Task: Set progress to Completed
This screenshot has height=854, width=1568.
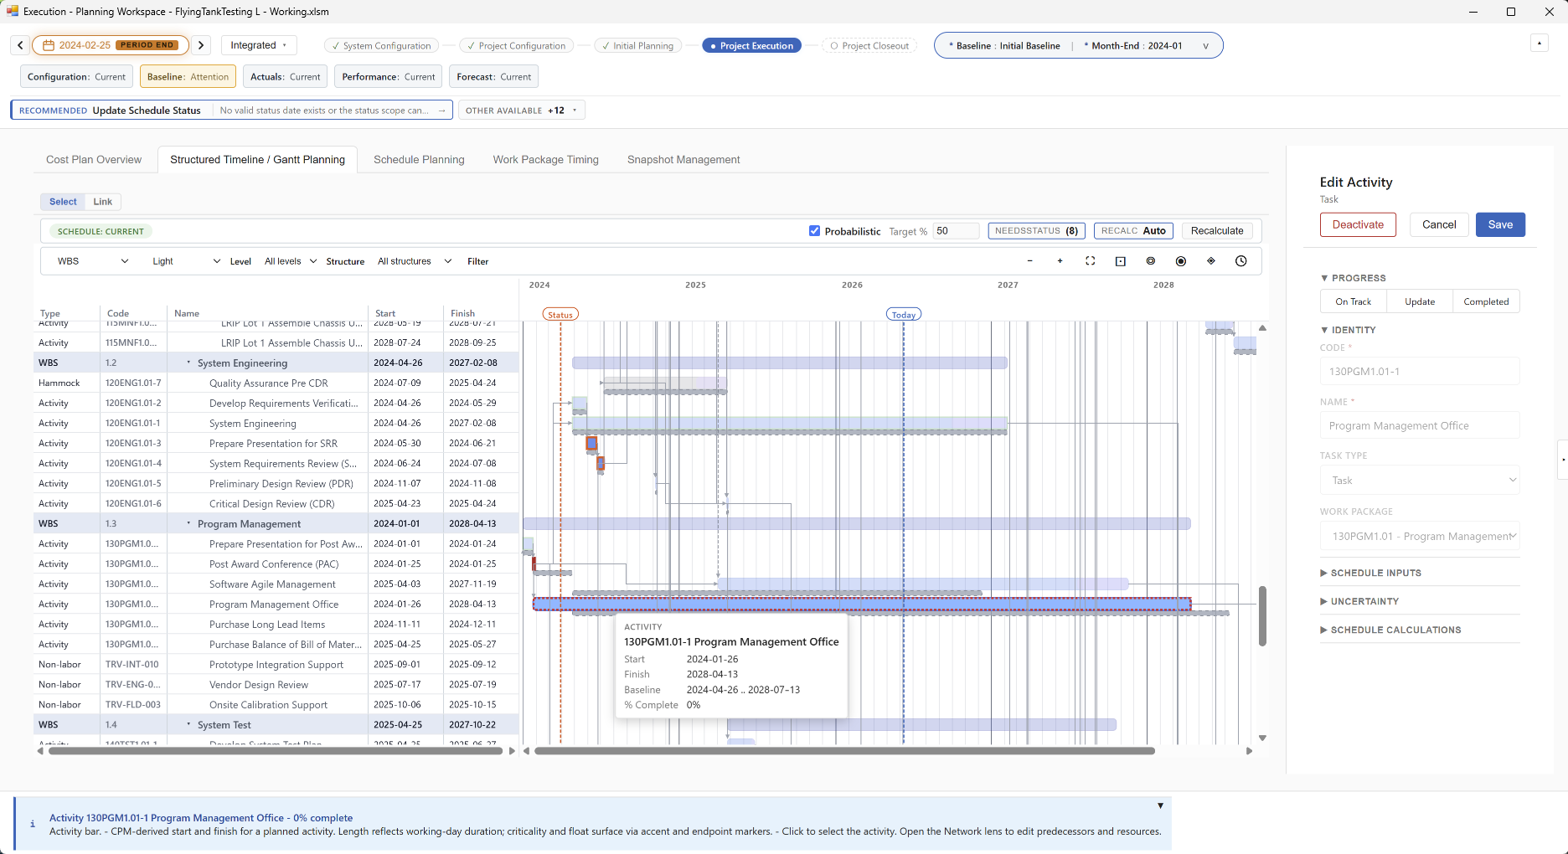Action: tap(1486, 301)
